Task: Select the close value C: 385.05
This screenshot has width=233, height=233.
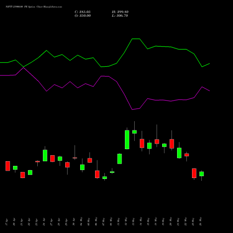Action: [82, 12]
